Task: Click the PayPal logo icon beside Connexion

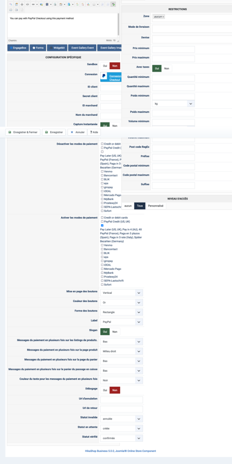Action: (104, 76)
